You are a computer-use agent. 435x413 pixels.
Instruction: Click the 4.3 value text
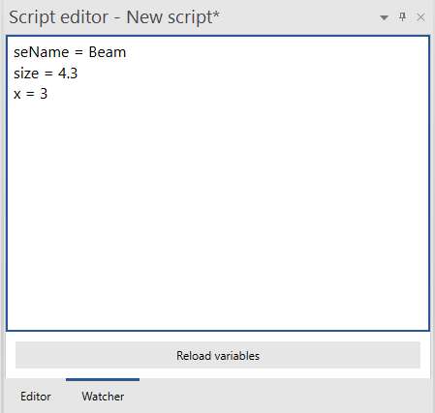(68, 74)
